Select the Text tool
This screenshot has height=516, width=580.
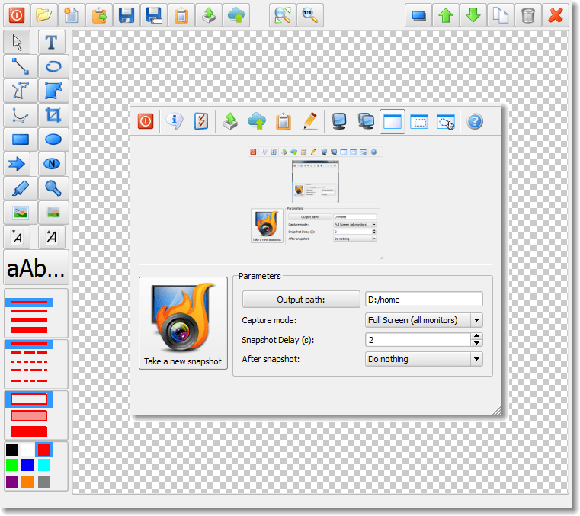click(53, 42)
